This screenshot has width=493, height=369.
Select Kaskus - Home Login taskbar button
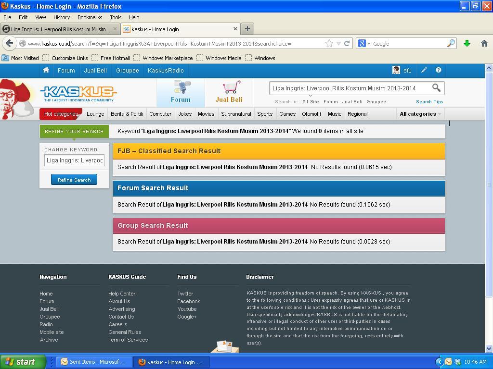point(172,362)
